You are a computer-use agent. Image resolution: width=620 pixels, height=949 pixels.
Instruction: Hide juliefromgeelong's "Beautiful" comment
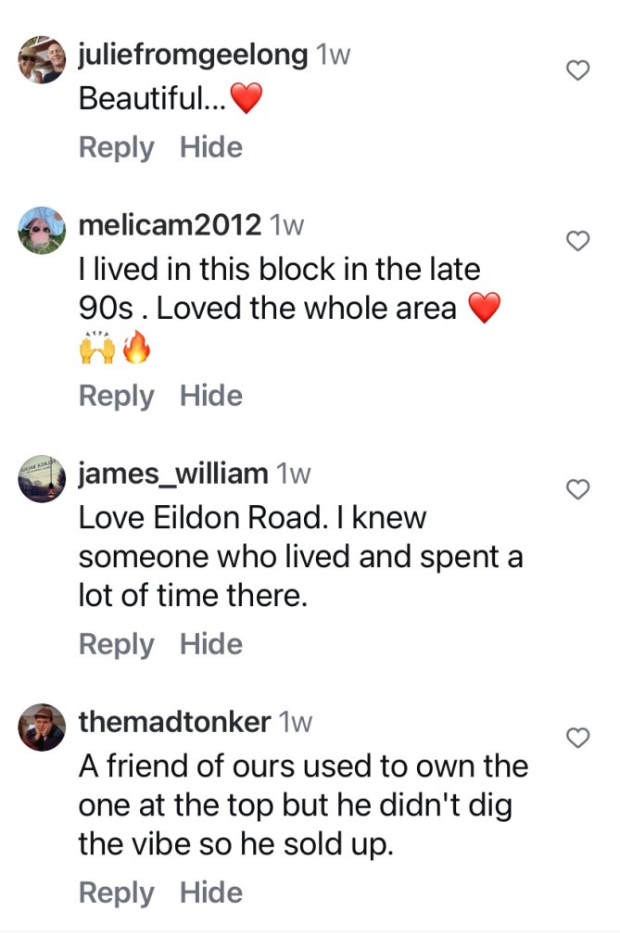coord(211,147)
